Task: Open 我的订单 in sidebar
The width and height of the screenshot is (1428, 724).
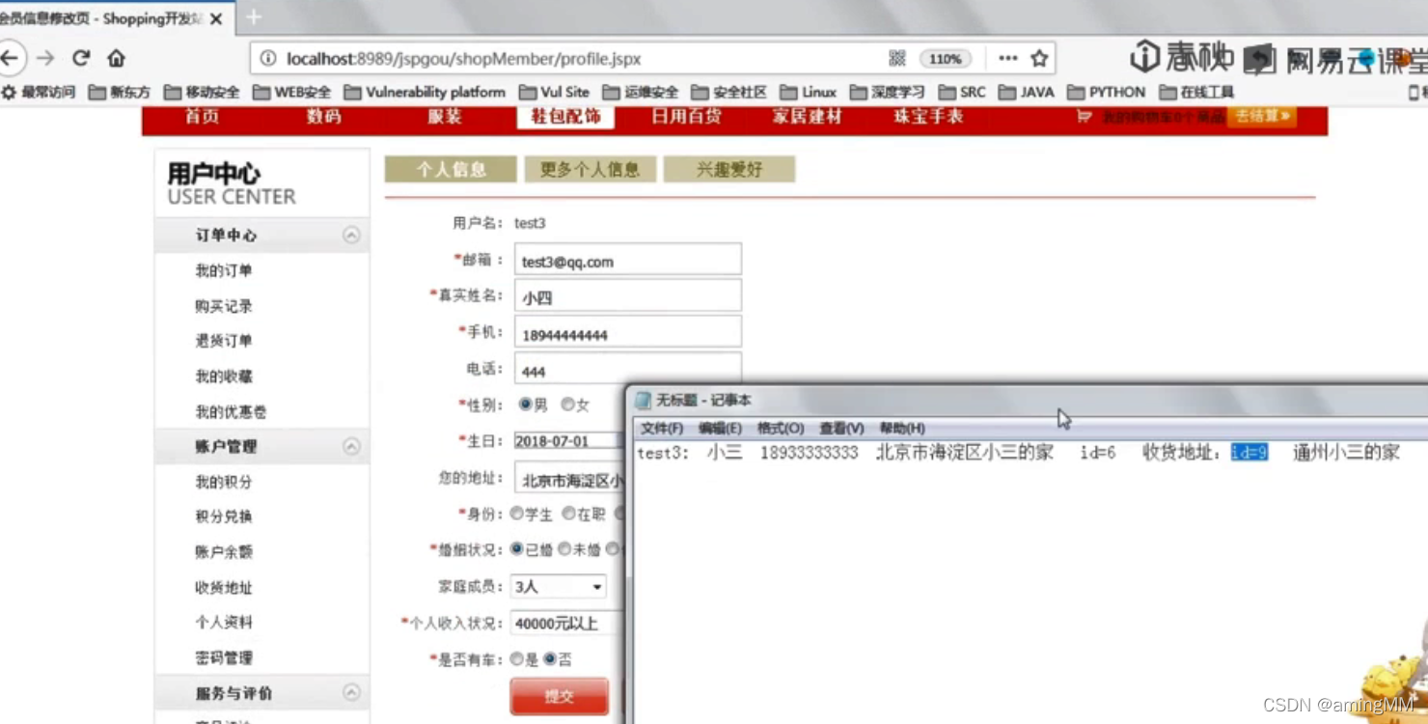Action: pyautogui.click(x=223, y=271)
